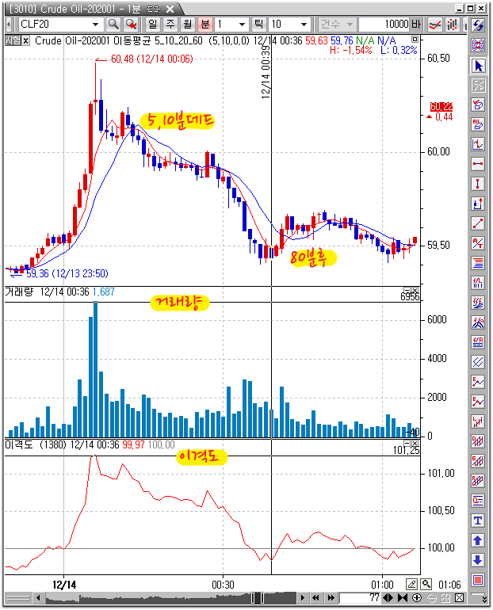Insert a blue down arrow marker
The image size is (493, 610).
[478, 560]
